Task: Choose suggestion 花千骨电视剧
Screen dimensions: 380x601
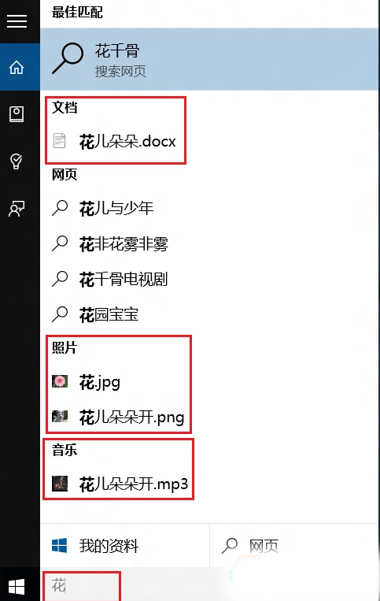Action: [124, 280]
